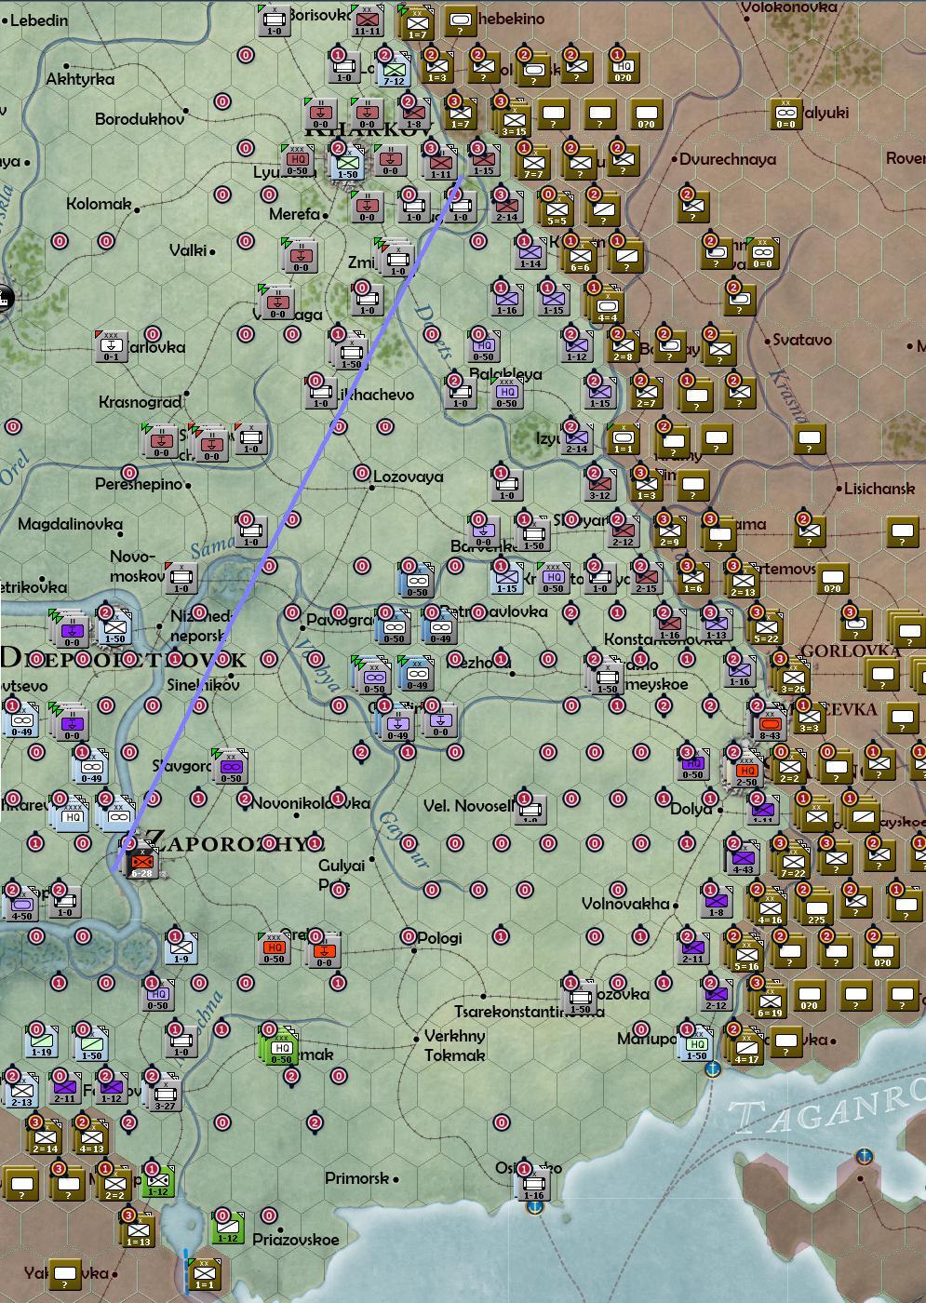The height and width of the screenshot is (1303, 926).
Task: Click the Svatovo town label
Action: pyautogui.click(x=802, y=340)
